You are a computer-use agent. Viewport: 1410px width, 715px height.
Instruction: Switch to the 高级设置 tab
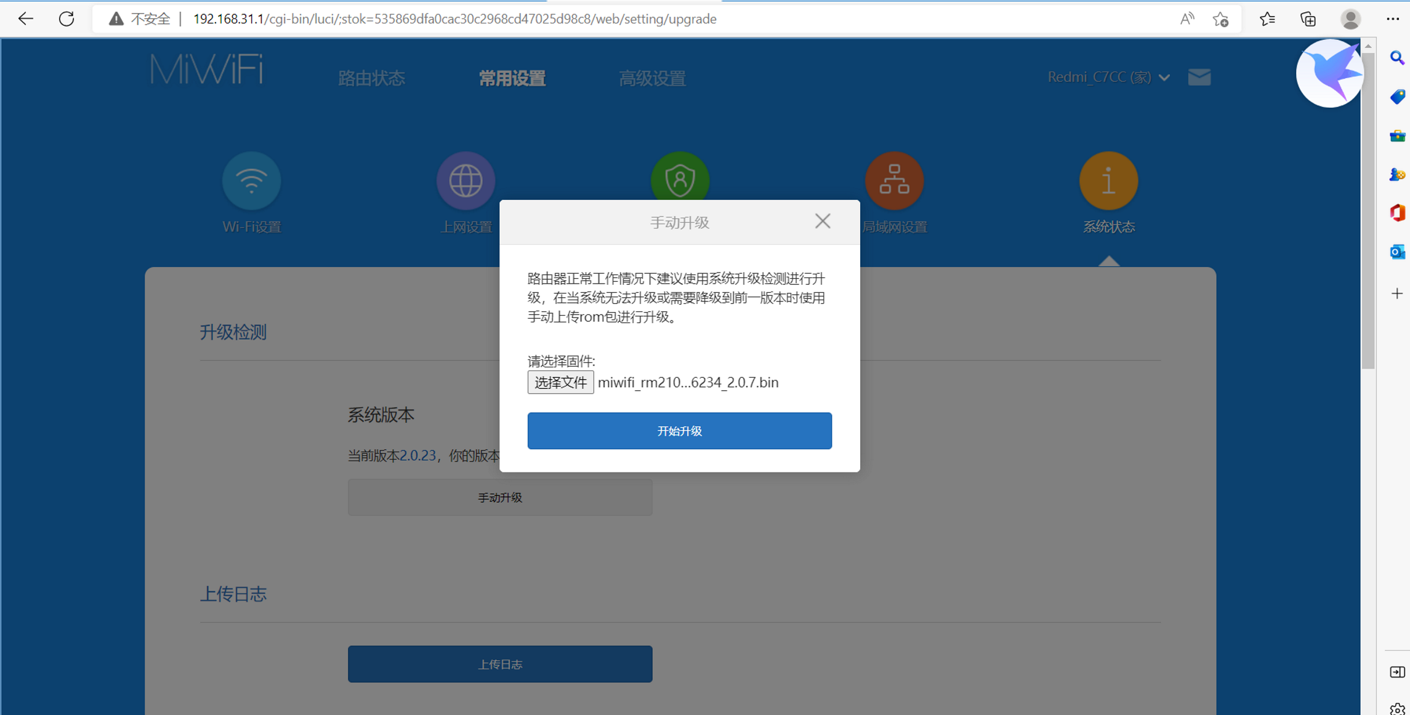click(652, 78)
